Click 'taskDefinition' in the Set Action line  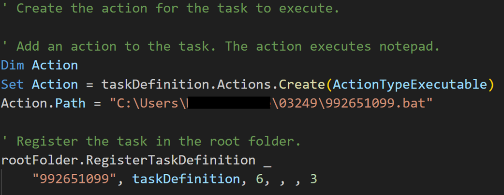pos(155,84)
